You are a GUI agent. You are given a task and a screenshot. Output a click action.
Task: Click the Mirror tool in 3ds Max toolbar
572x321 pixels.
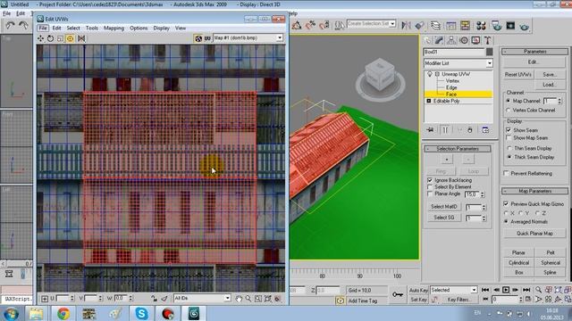(406, 25)
